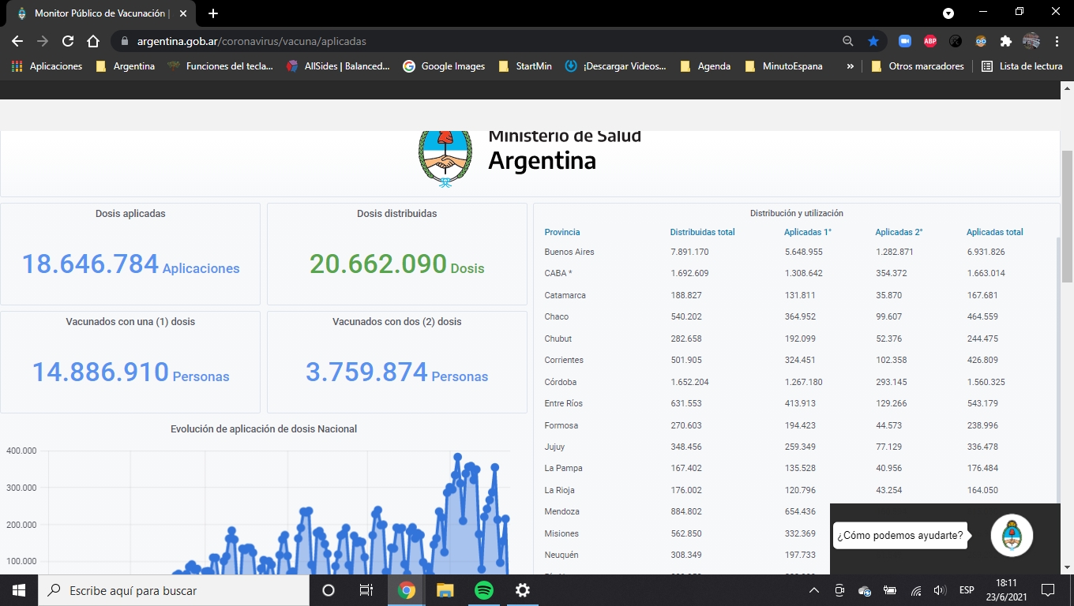This screenshot has width=1074, height=606.
Task: Open Cortana from the taskbar
Action: click(x=329, y=590)
